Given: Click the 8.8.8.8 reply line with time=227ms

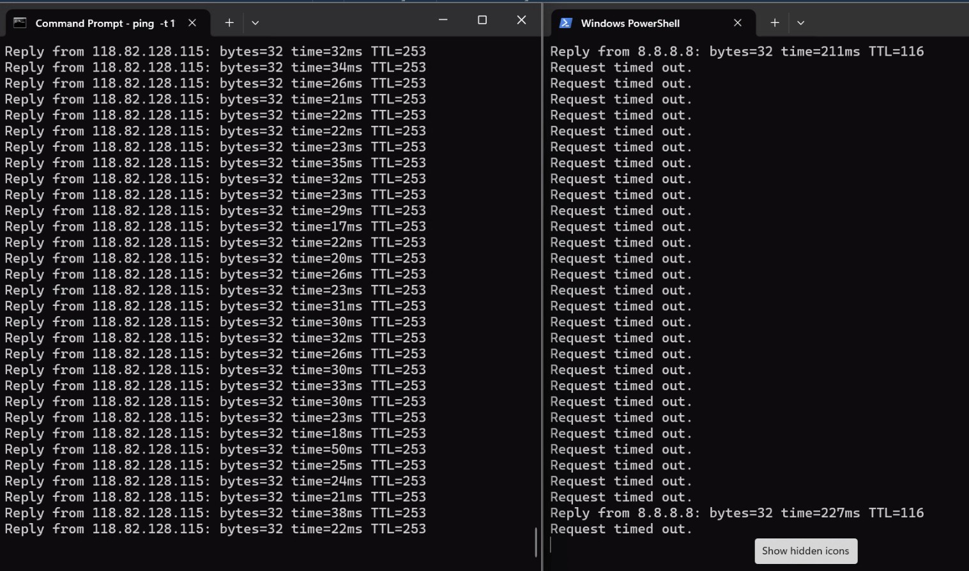Looking at the screenshot, I should click(736, 513).
